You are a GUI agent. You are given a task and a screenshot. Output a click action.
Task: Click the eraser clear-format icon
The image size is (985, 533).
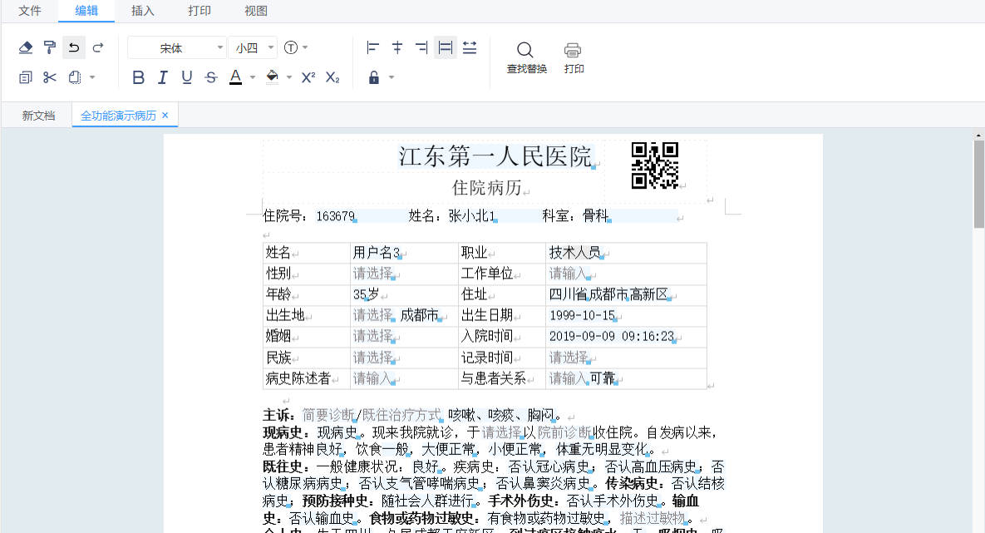[26, 47]
